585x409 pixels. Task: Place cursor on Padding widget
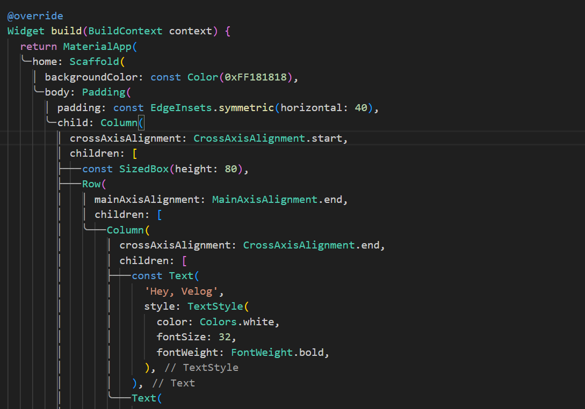tap(104, 92)
